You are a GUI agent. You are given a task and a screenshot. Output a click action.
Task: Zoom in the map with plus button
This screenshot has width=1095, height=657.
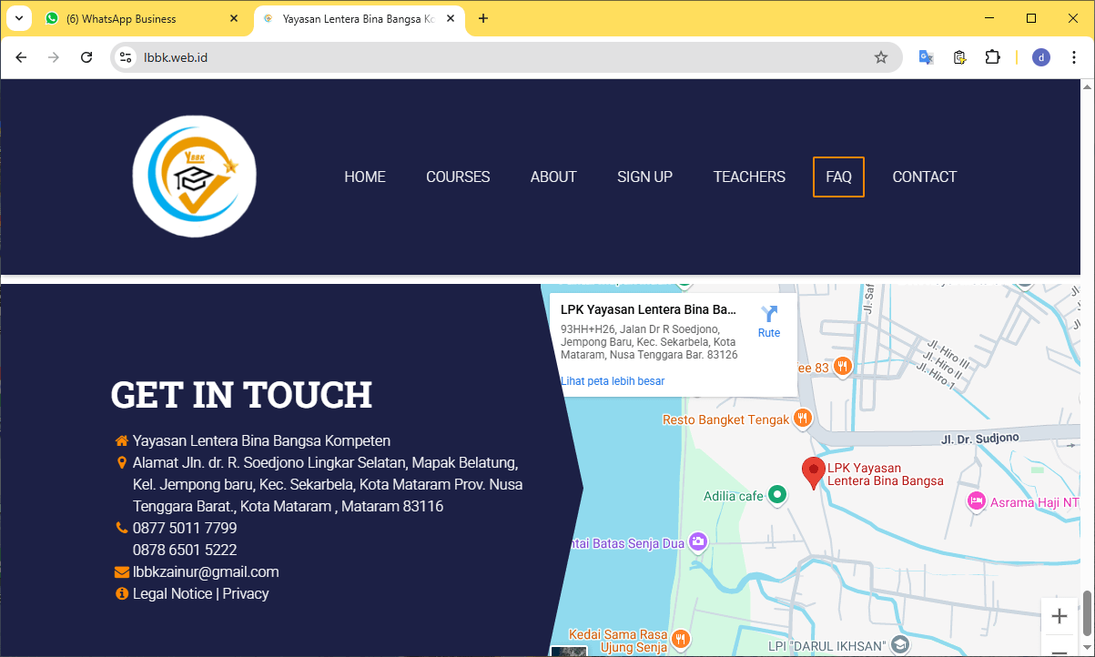click(x=1059, y=616)
